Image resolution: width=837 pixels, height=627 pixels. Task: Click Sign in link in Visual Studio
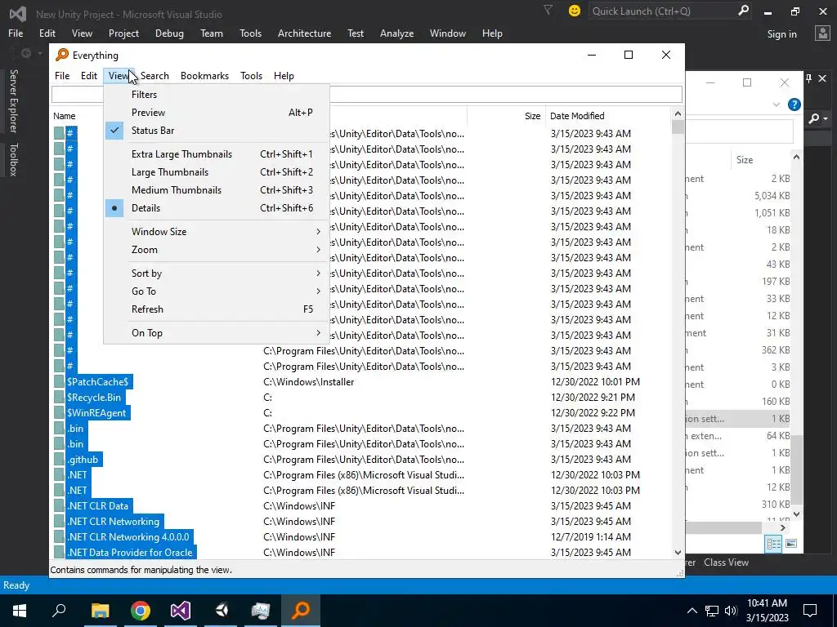click(782, 34)
